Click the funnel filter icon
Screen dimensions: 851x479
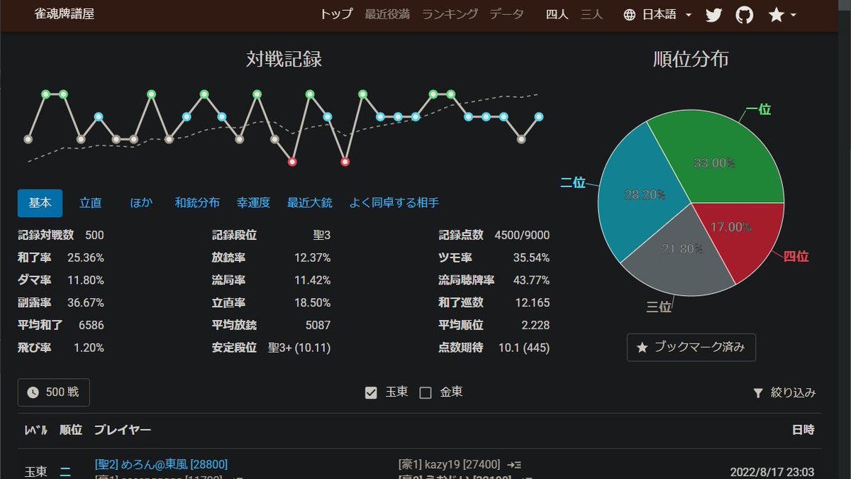point(758,392)
